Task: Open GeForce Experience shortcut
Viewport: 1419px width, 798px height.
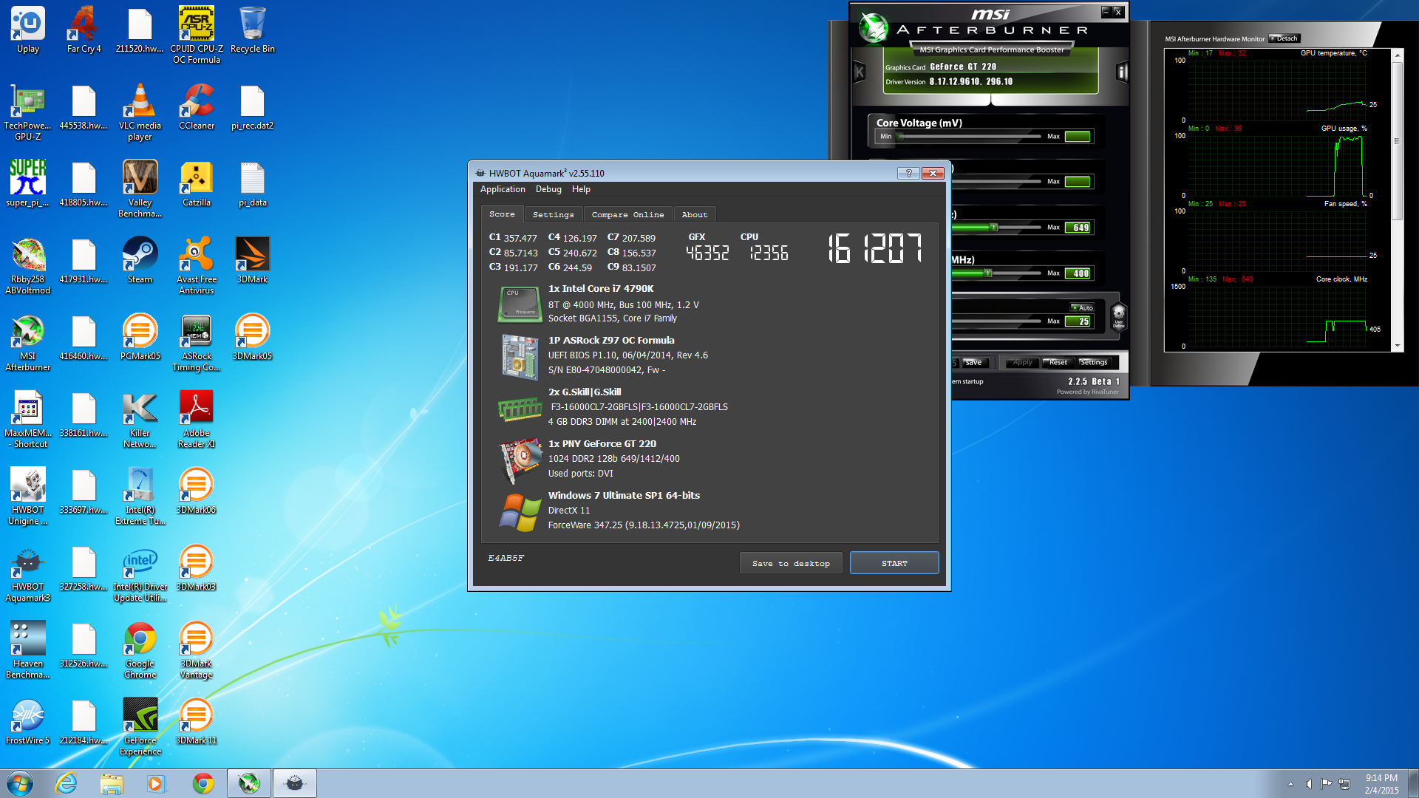Action: 140,727
